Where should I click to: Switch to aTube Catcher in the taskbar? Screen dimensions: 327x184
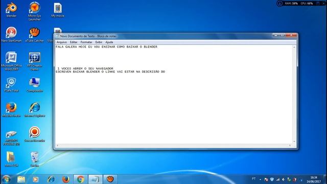click(x=110, y=179)
